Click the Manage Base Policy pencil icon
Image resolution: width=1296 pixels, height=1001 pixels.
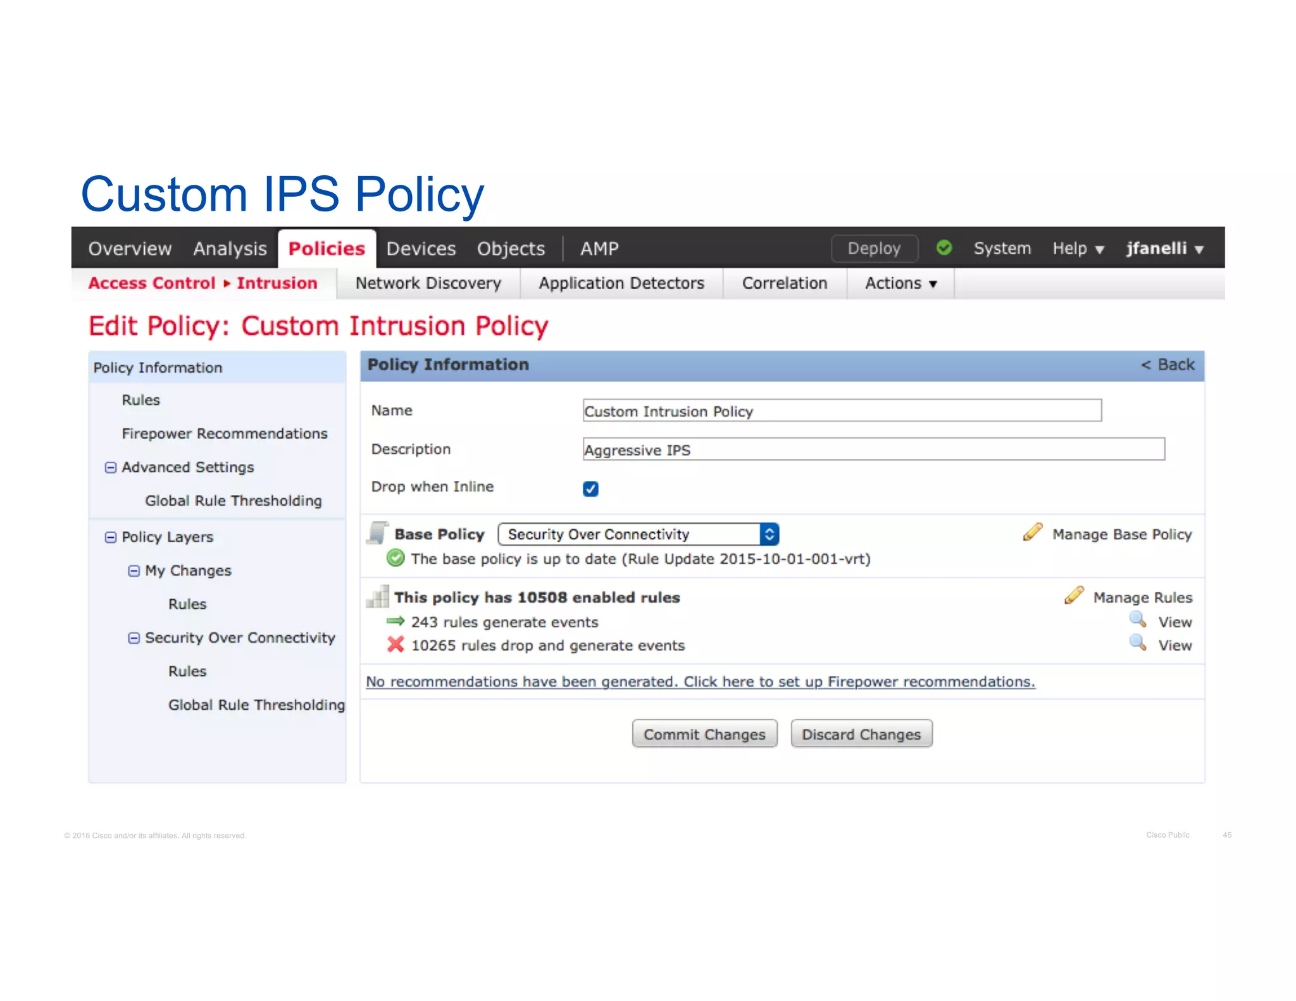click(1033, 532)
